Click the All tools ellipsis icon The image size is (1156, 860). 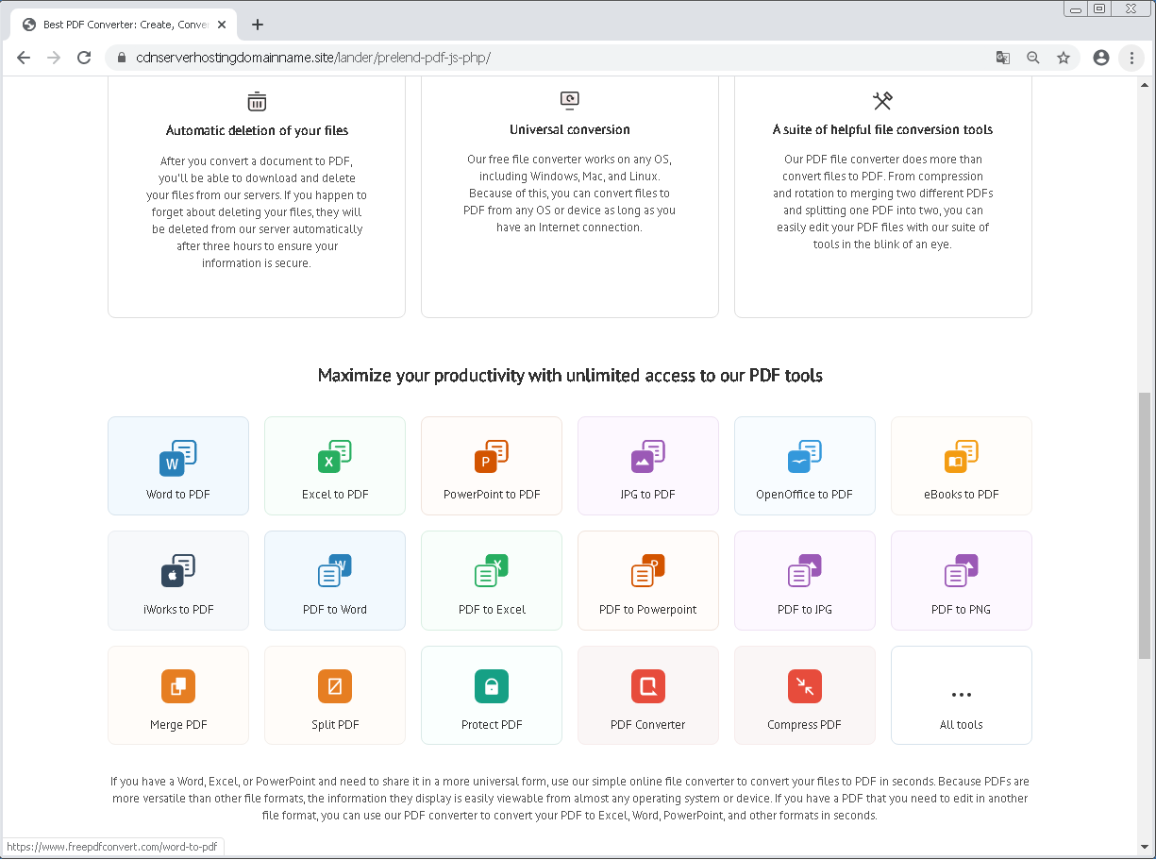pyautogui.click(x=962, y=695)
